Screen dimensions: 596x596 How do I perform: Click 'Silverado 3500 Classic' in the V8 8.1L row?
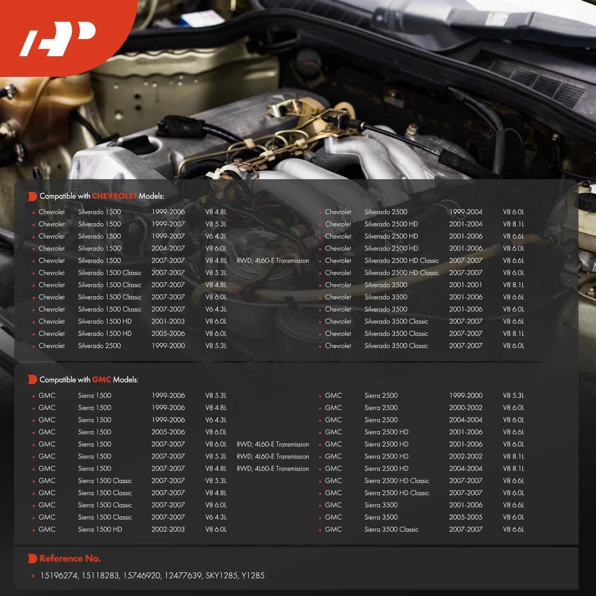(x=396, y=334)
